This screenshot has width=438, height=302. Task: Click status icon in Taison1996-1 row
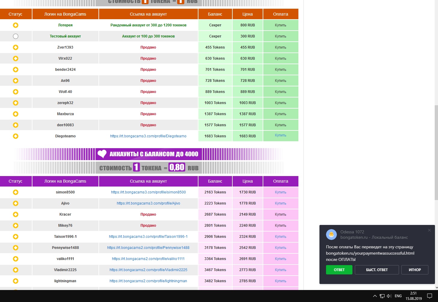pyautogui.click(x=16, y=237)
